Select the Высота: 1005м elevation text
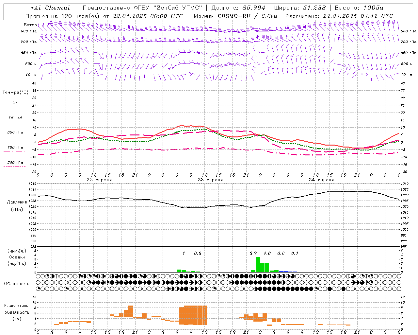 click(359, 8)
